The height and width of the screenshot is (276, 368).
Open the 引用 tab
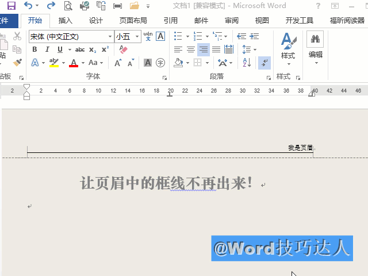point(171,21)
